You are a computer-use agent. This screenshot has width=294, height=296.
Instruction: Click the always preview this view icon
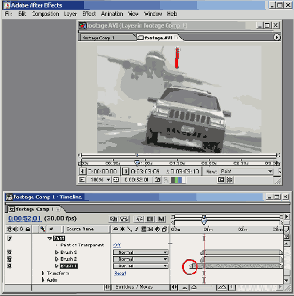[82, 180]
